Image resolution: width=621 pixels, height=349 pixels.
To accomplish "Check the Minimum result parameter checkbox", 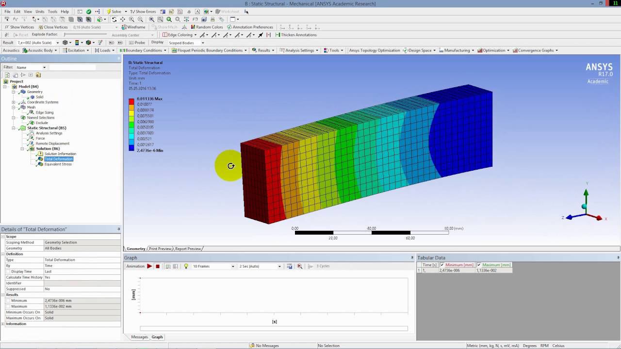I will point(8,301).
